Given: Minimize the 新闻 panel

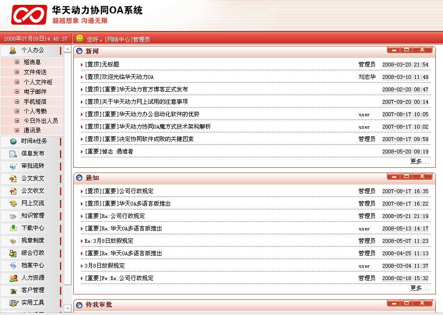Looking at the screenshot, I should pos(394,50).
